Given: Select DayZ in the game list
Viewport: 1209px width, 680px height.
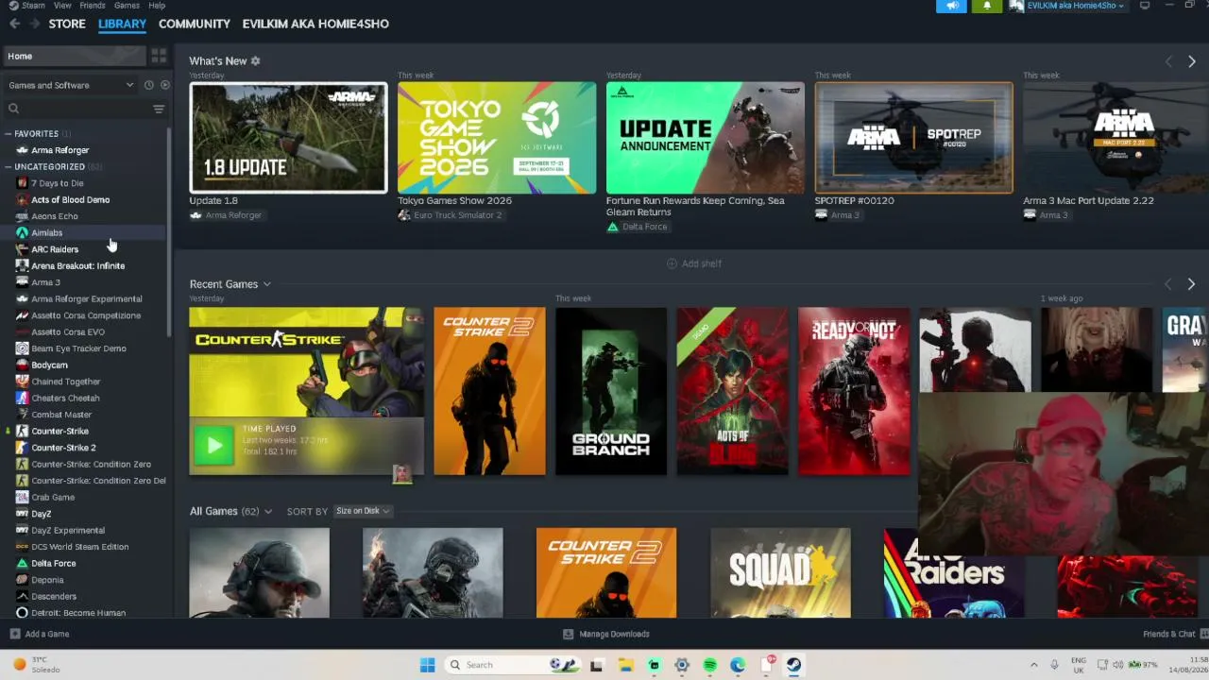Looking at the screenshot, I should tap(42, 514).
